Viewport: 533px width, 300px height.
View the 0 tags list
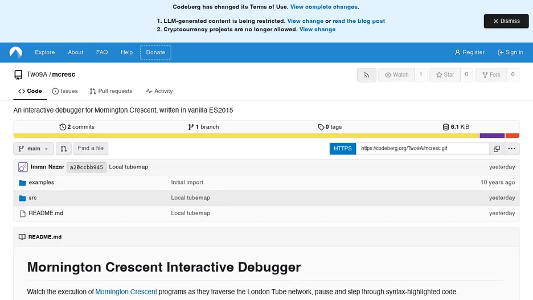pyautogui.click(x=330, y=127)
